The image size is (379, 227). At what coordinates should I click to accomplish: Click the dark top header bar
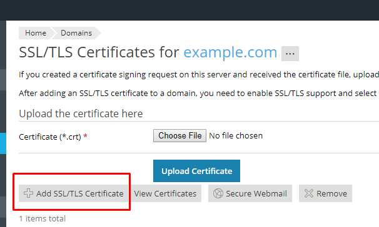click(189, 10)
